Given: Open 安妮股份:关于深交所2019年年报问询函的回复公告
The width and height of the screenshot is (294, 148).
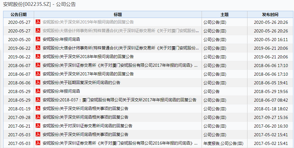Looking at the screenshot, I should (88, 22).
